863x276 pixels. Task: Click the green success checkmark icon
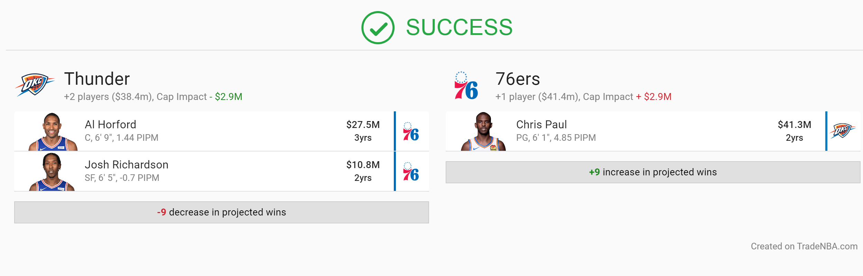click(378, 28)
